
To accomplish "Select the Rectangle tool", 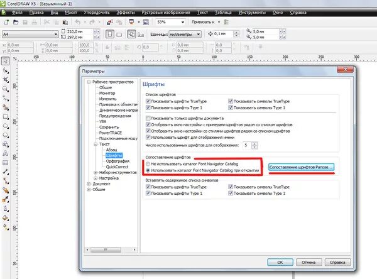I will point(6,117).
